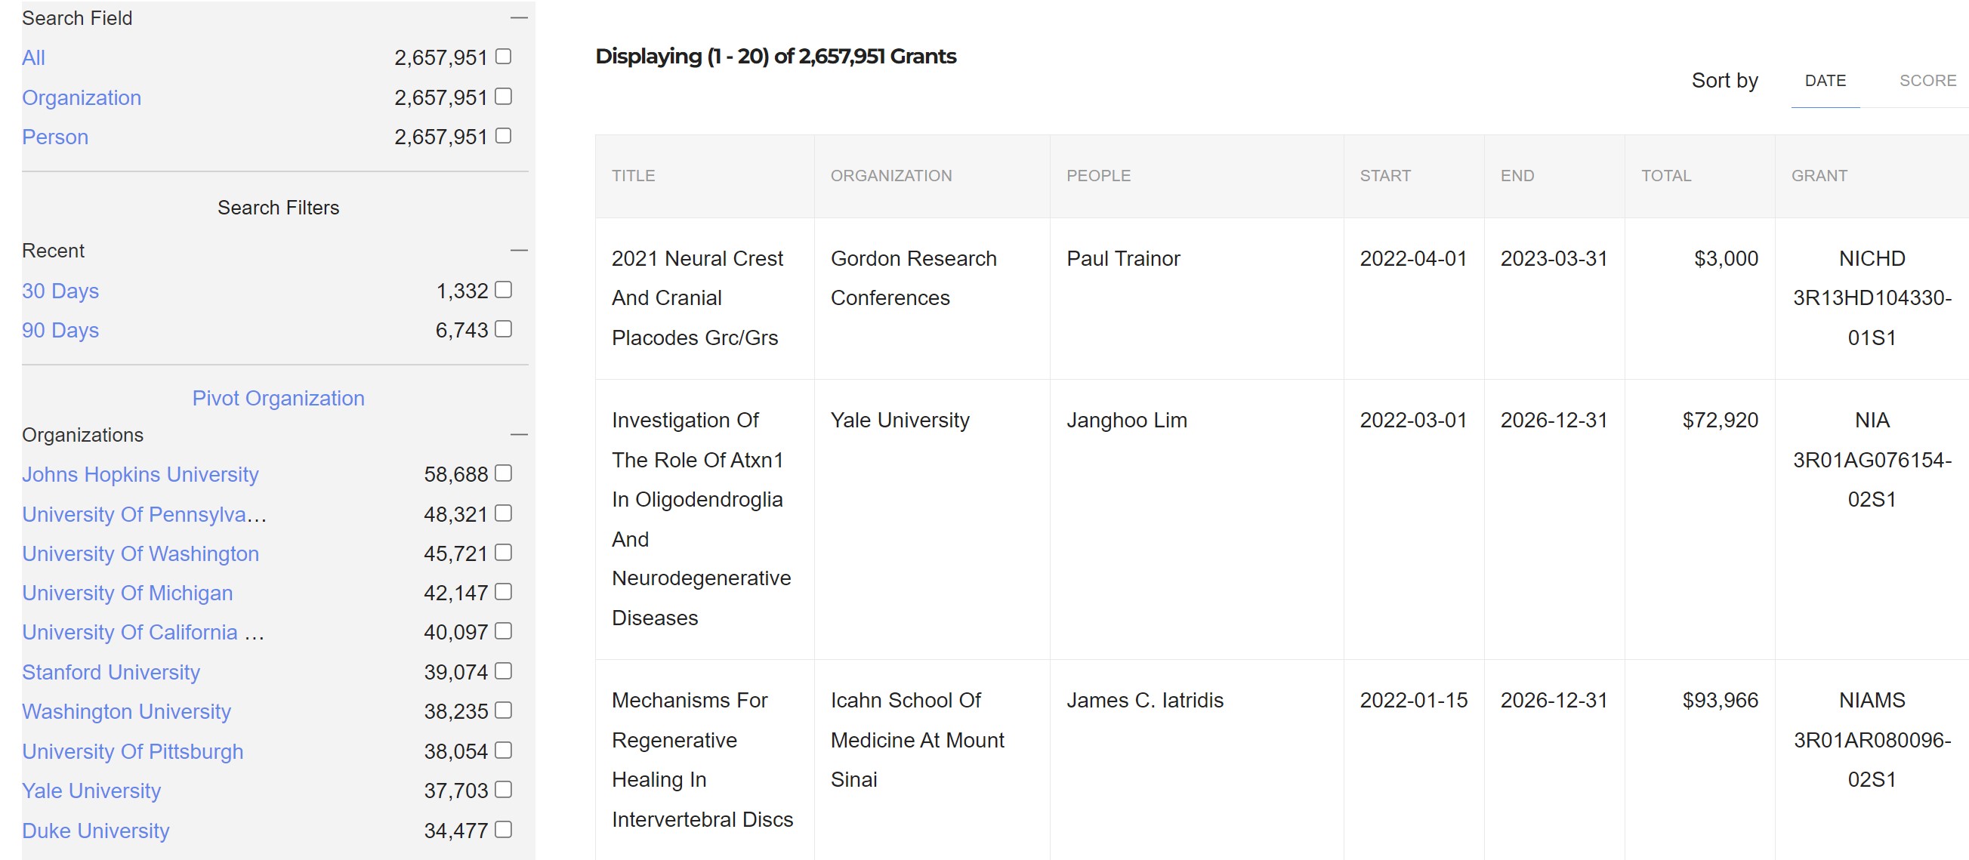1969x860 pixels.
Task: Open the Pivot Organization link
Action: point(278,398)
